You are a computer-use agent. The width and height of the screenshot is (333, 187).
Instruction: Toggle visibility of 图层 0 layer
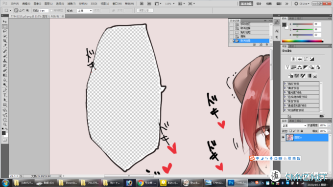point(283,138)
